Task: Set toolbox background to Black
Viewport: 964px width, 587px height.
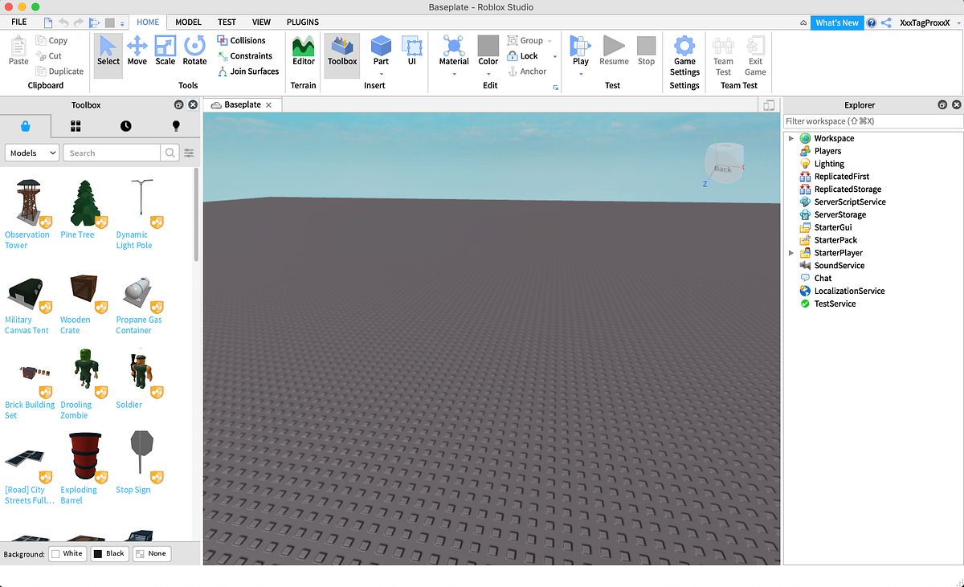Action: 109,553
